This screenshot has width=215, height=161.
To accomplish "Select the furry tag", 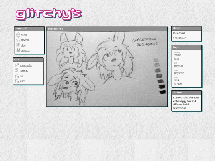I will coord(176,58).
